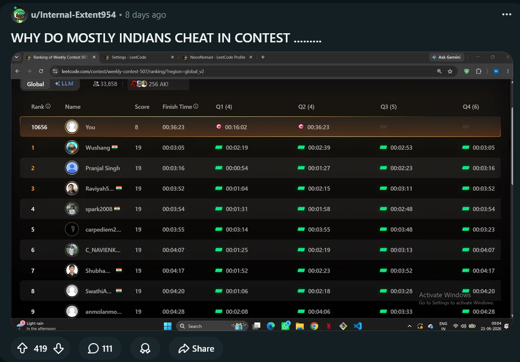This screenshot has width=520, height=362.
Task: Click the Q3 (5) column header
Action: [x=389, y=107]
